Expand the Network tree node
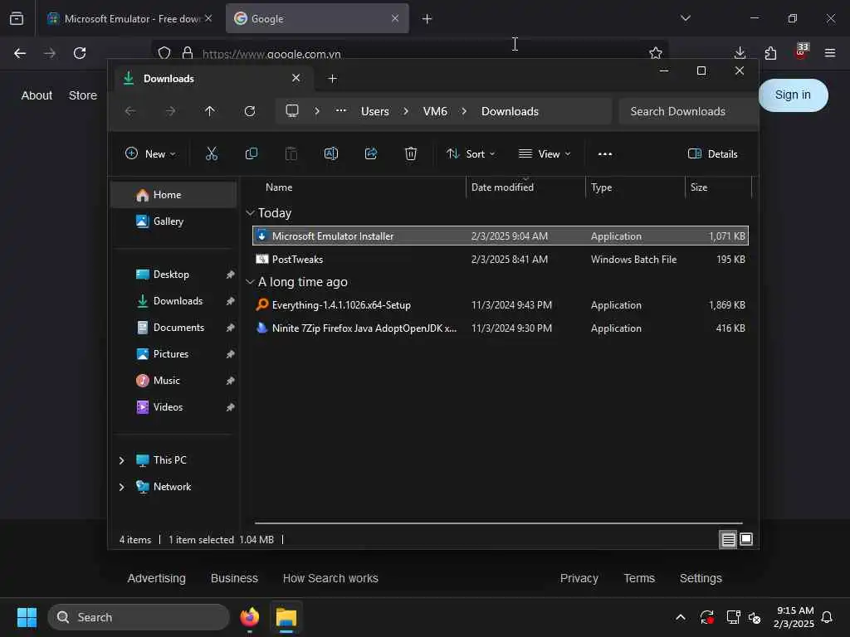 121,487
